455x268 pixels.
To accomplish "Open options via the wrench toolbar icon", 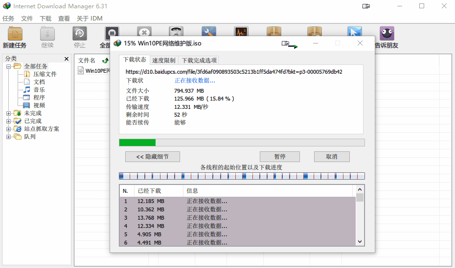I will tap(209, 31).
